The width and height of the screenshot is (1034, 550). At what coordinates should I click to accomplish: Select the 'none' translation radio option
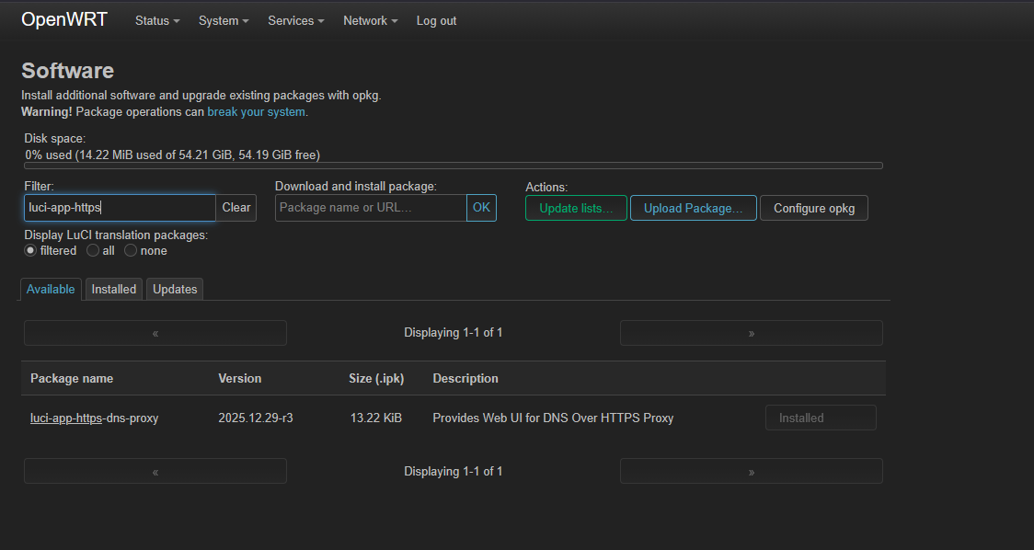pyautogui.click(x=131, y=250)
